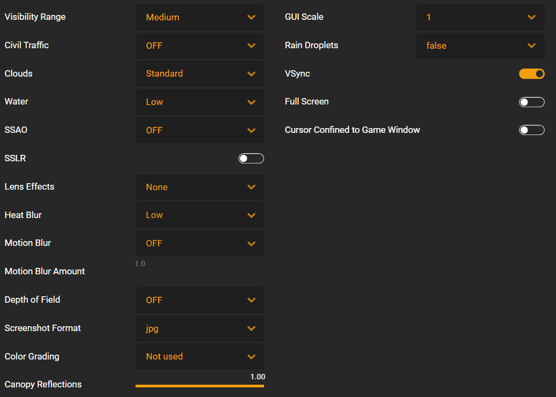Open the Color Grading dropdown

(200, 357)
